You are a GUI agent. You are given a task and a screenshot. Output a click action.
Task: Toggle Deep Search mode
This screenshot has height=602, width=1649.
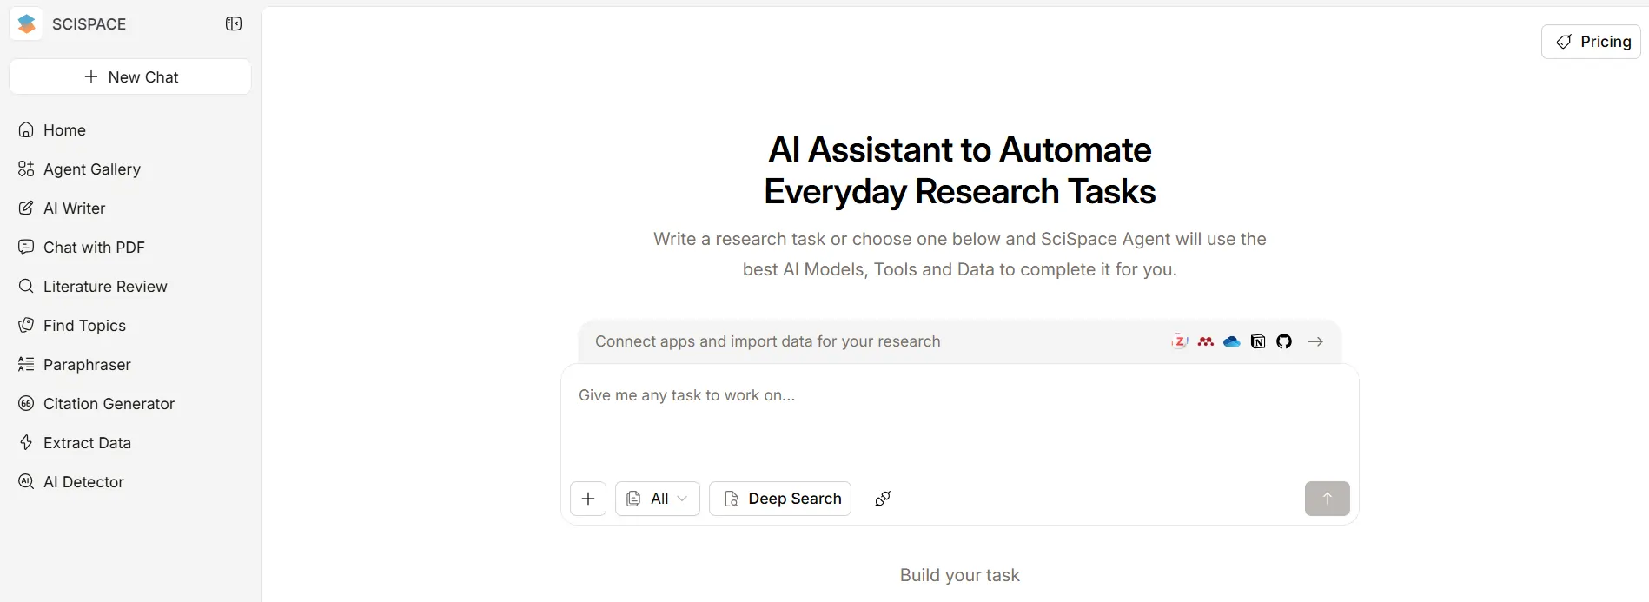click(x=780, y=499)
